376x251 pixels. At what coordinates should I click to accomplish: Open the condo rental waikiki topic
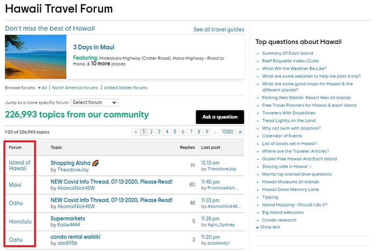point(75,237)
